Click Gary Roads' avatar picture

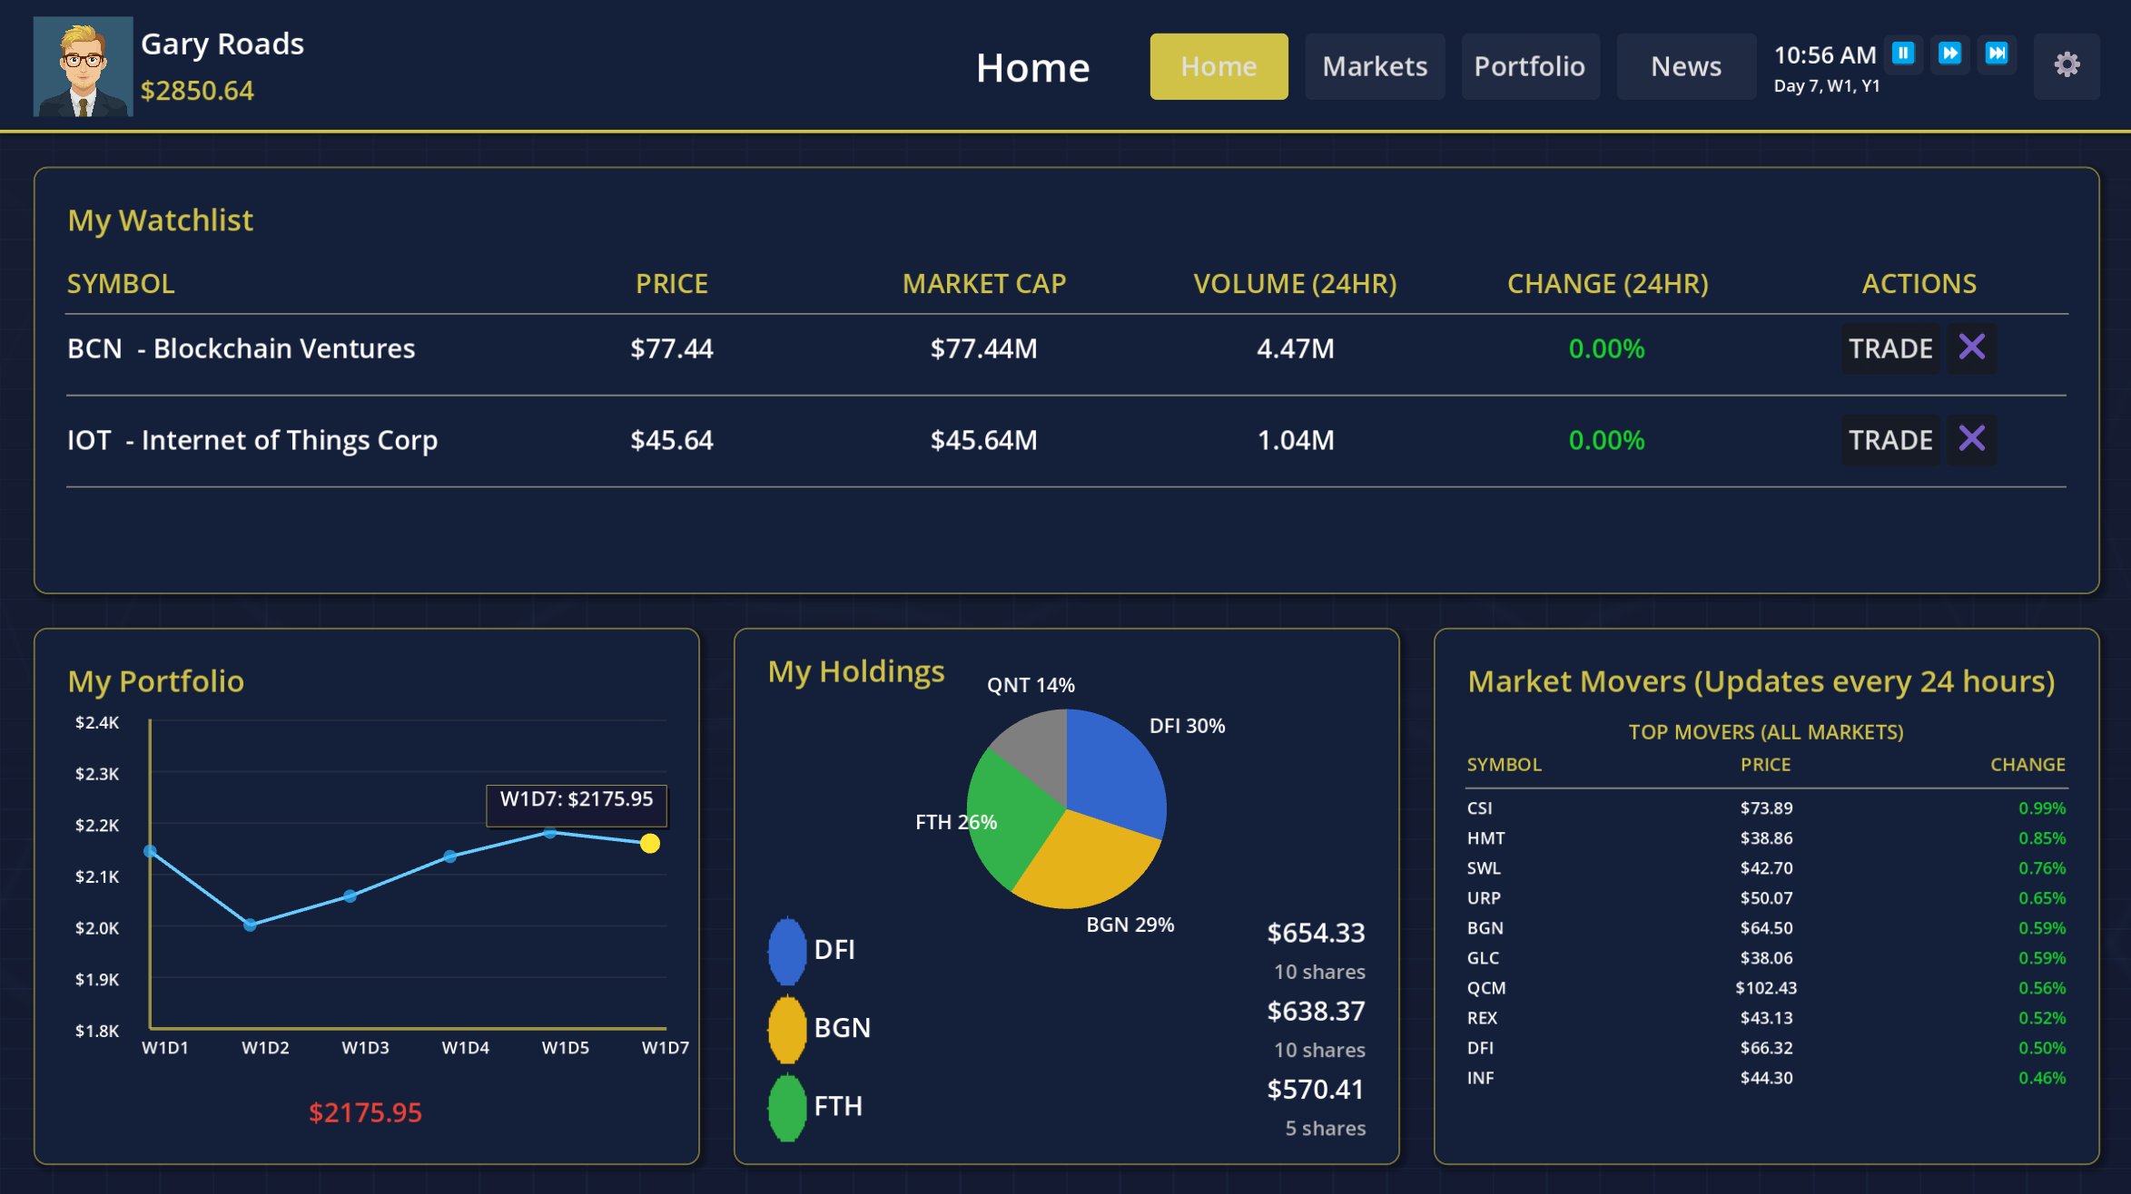click(x=83, y=66)
